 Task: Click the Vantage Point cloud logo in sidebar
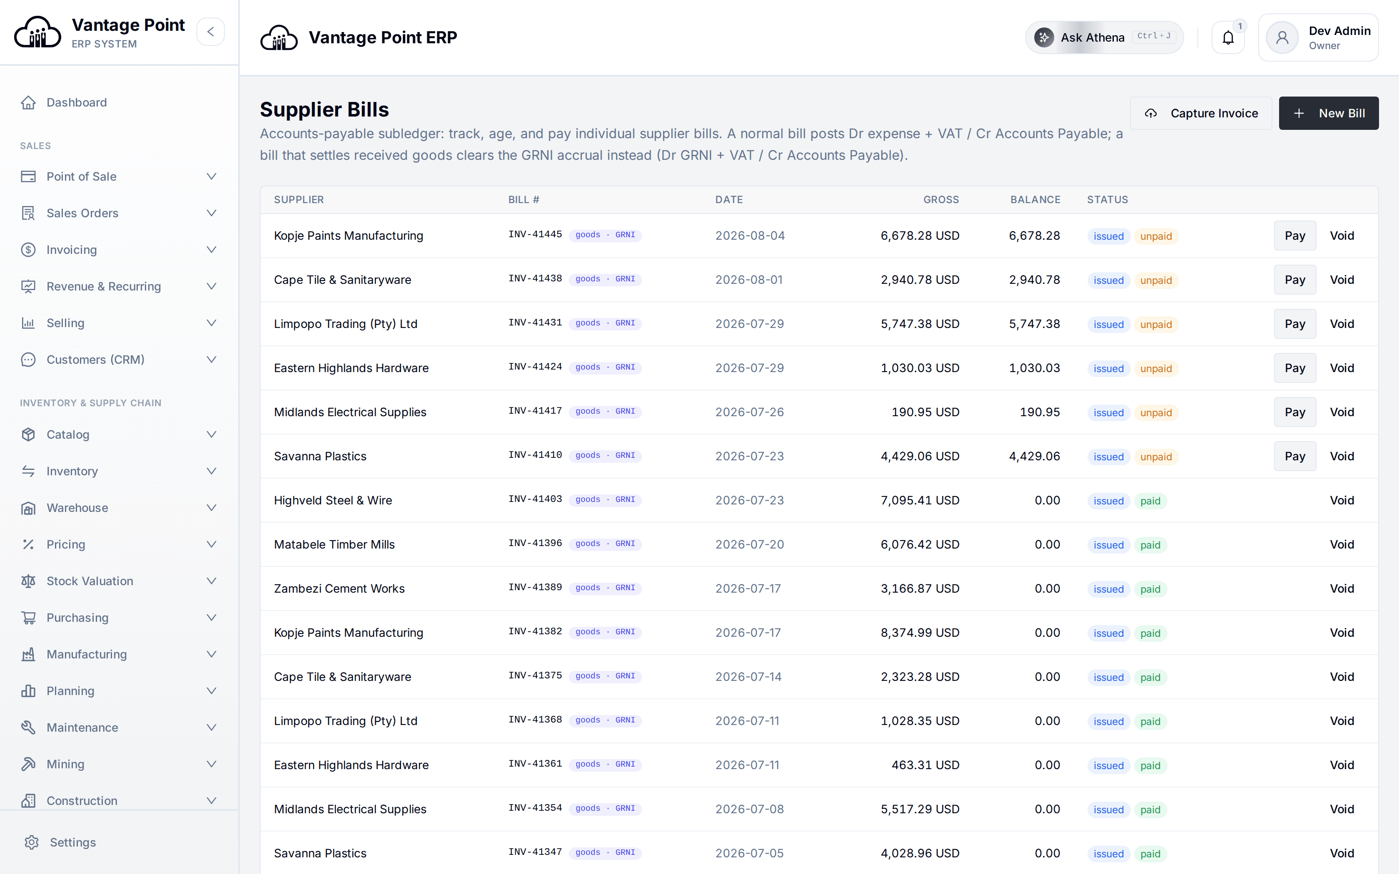click(37, 32)
